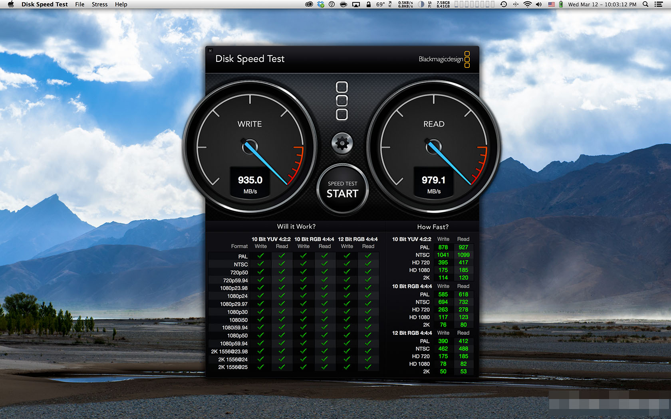Open the Time Machine menu bar icon
Viewport: 671px width, 419px height.
tap(504, 4)
